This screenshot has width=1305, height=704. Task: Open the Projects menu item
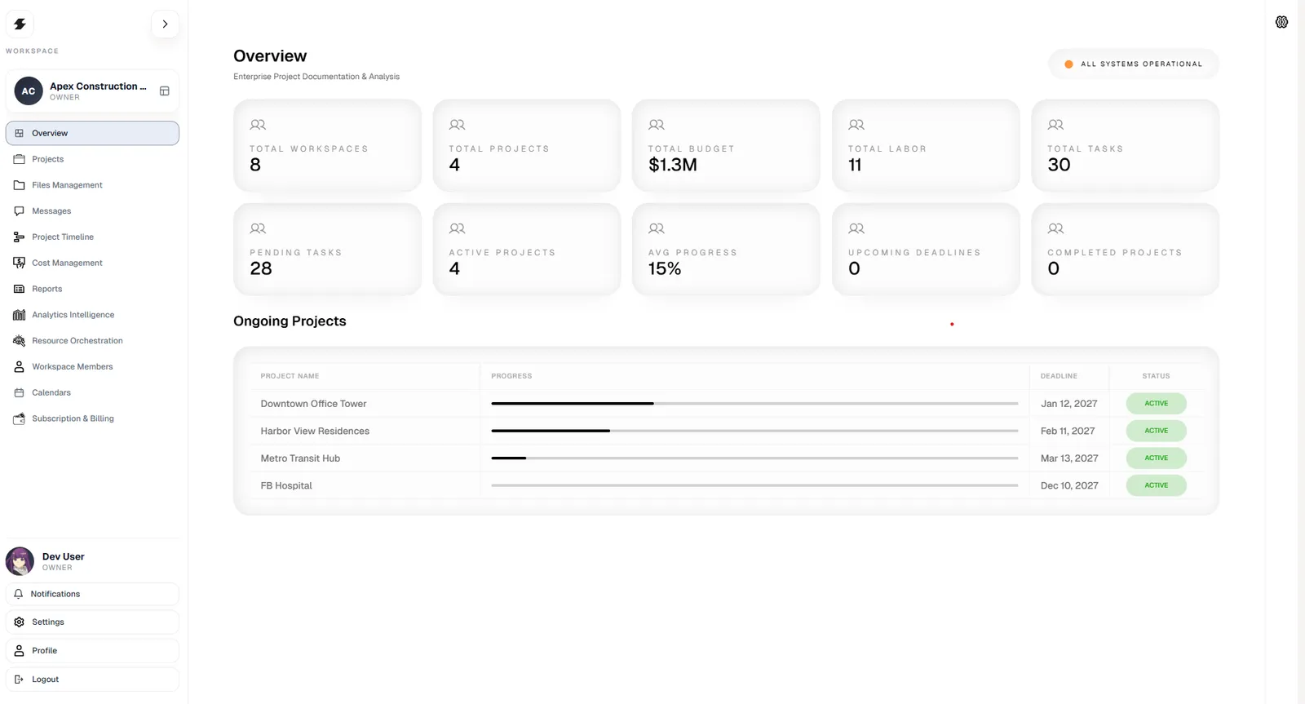92,159
